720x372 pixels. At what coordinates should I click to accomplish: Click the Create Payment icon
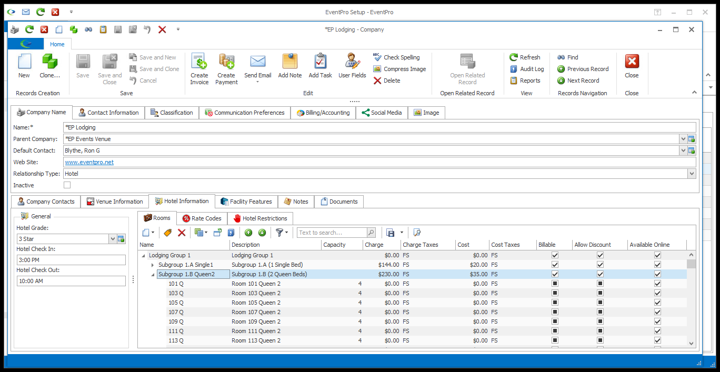click(226, 62)
